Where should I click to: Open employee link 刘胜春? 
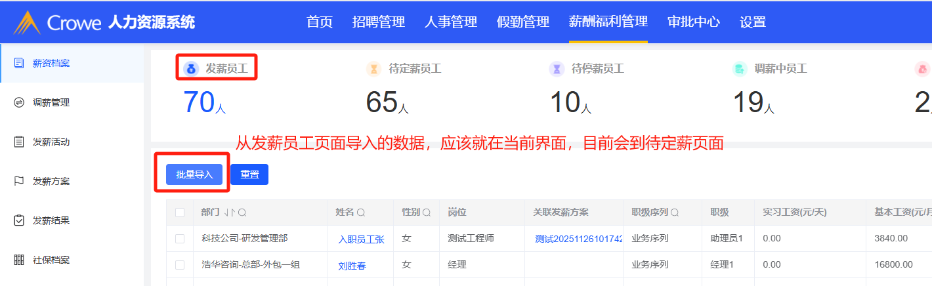pyautogui.click(x=352, y=266)
